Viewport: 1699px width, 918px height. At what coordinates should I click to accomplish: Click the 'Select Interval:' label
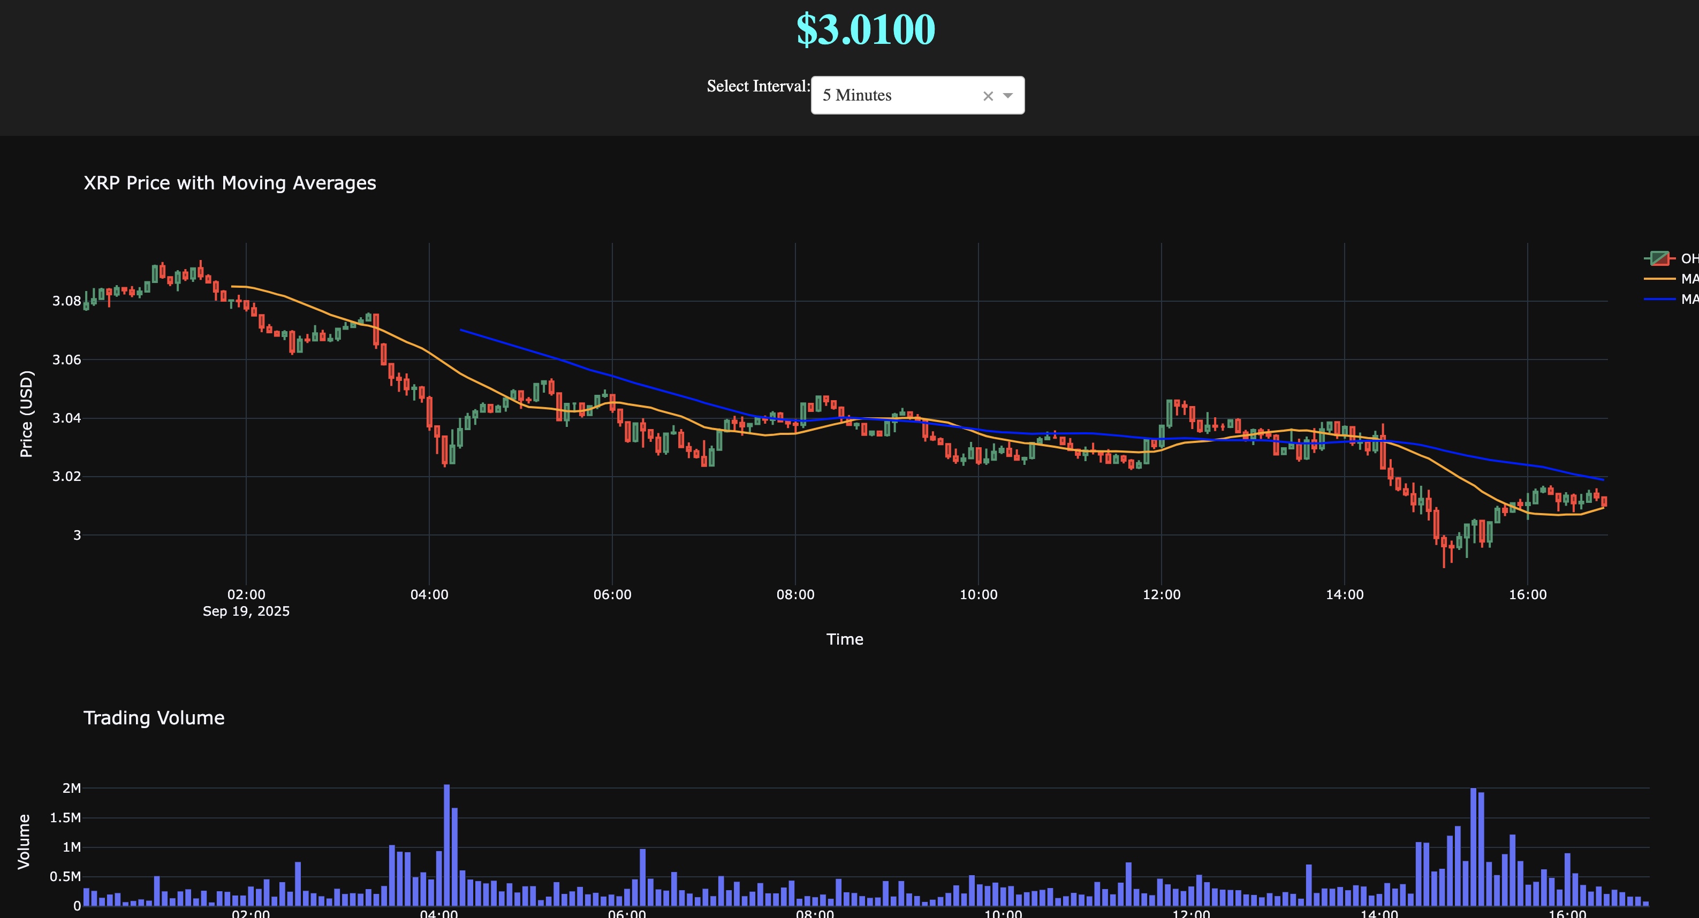coord(758,86)
